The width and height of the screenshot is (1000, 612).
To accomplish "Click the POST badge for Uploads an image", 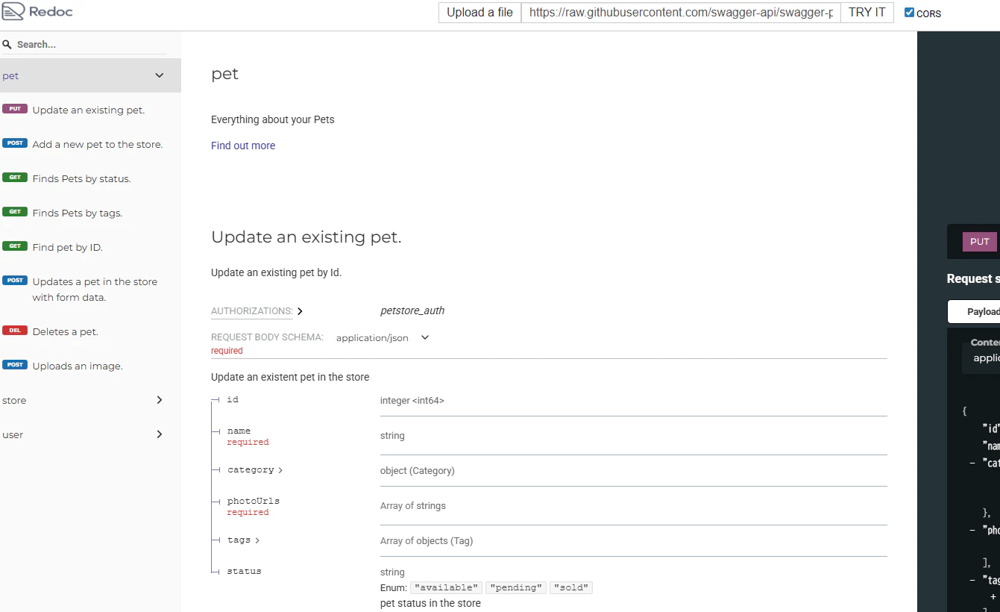I will pos(15,365).
